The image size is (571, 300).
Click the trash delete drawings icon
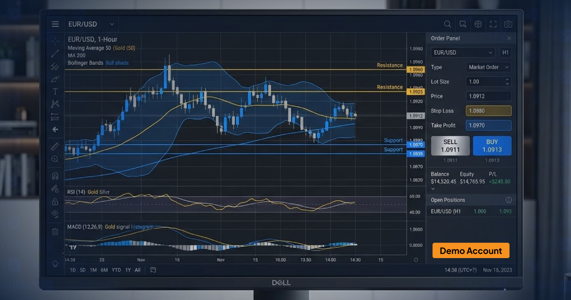(55, 231)
